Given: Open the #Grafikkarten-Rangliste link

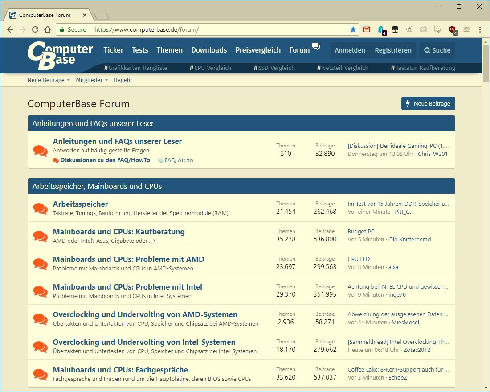Looking at the screenshot, I should (135, 68).
